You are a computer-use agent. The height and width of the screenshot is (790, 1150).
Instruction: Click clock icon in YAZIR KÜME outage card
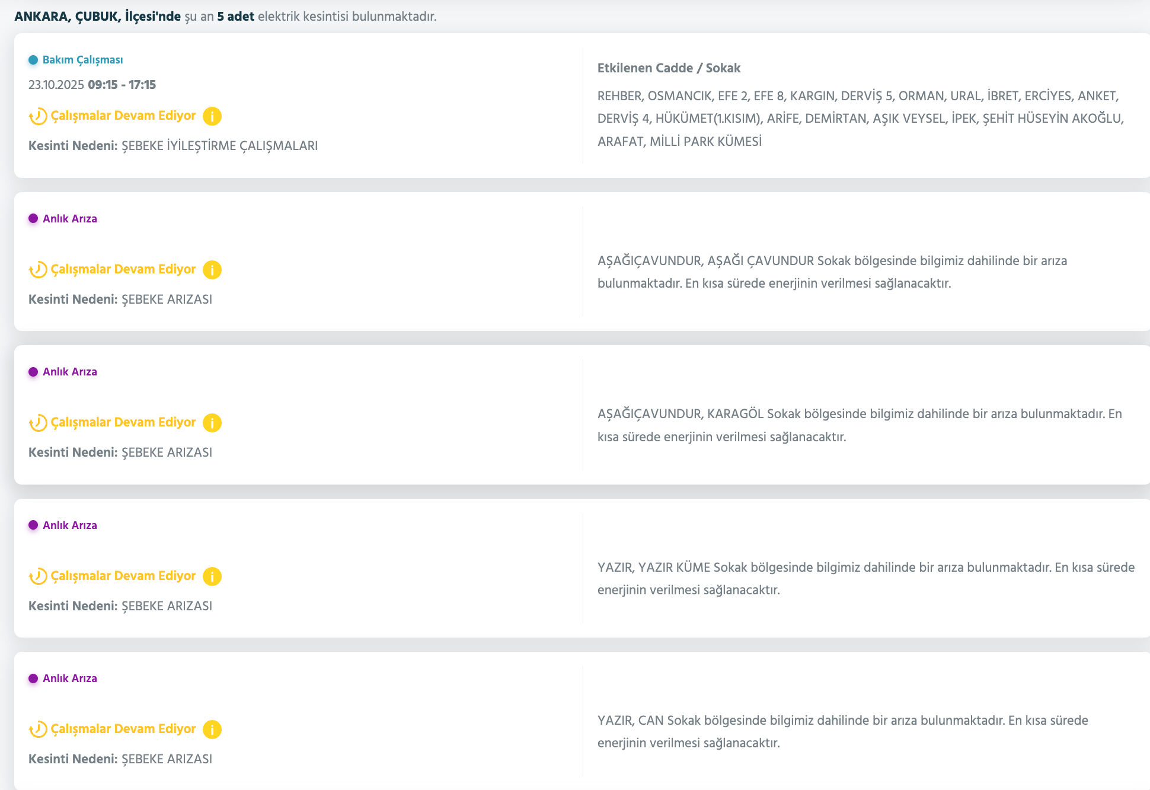38,576
